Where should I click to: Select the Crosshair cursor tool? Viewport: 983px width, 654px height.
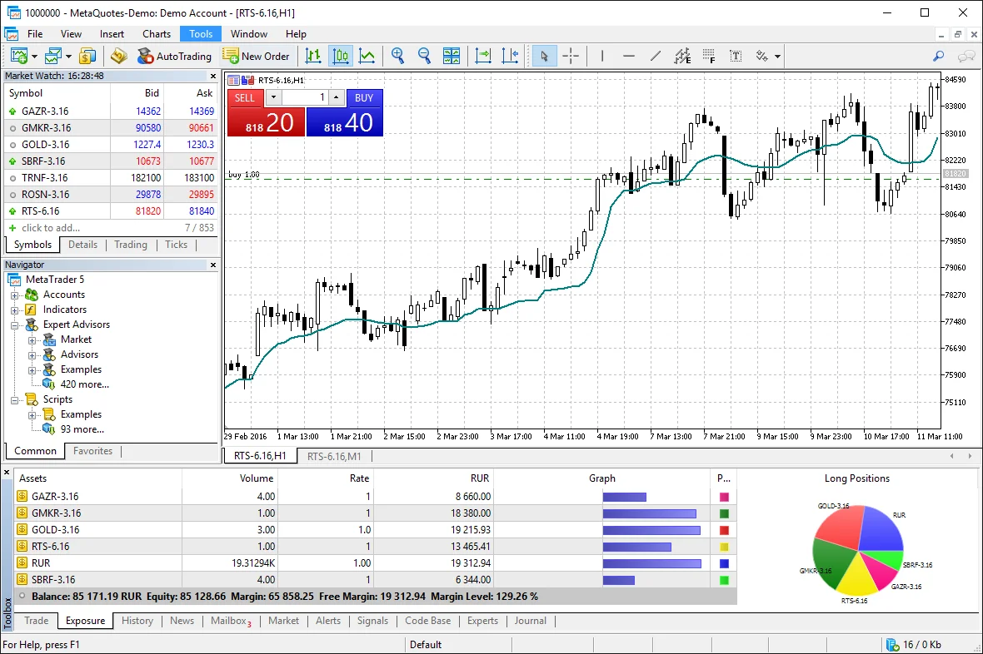click(571, 56)
